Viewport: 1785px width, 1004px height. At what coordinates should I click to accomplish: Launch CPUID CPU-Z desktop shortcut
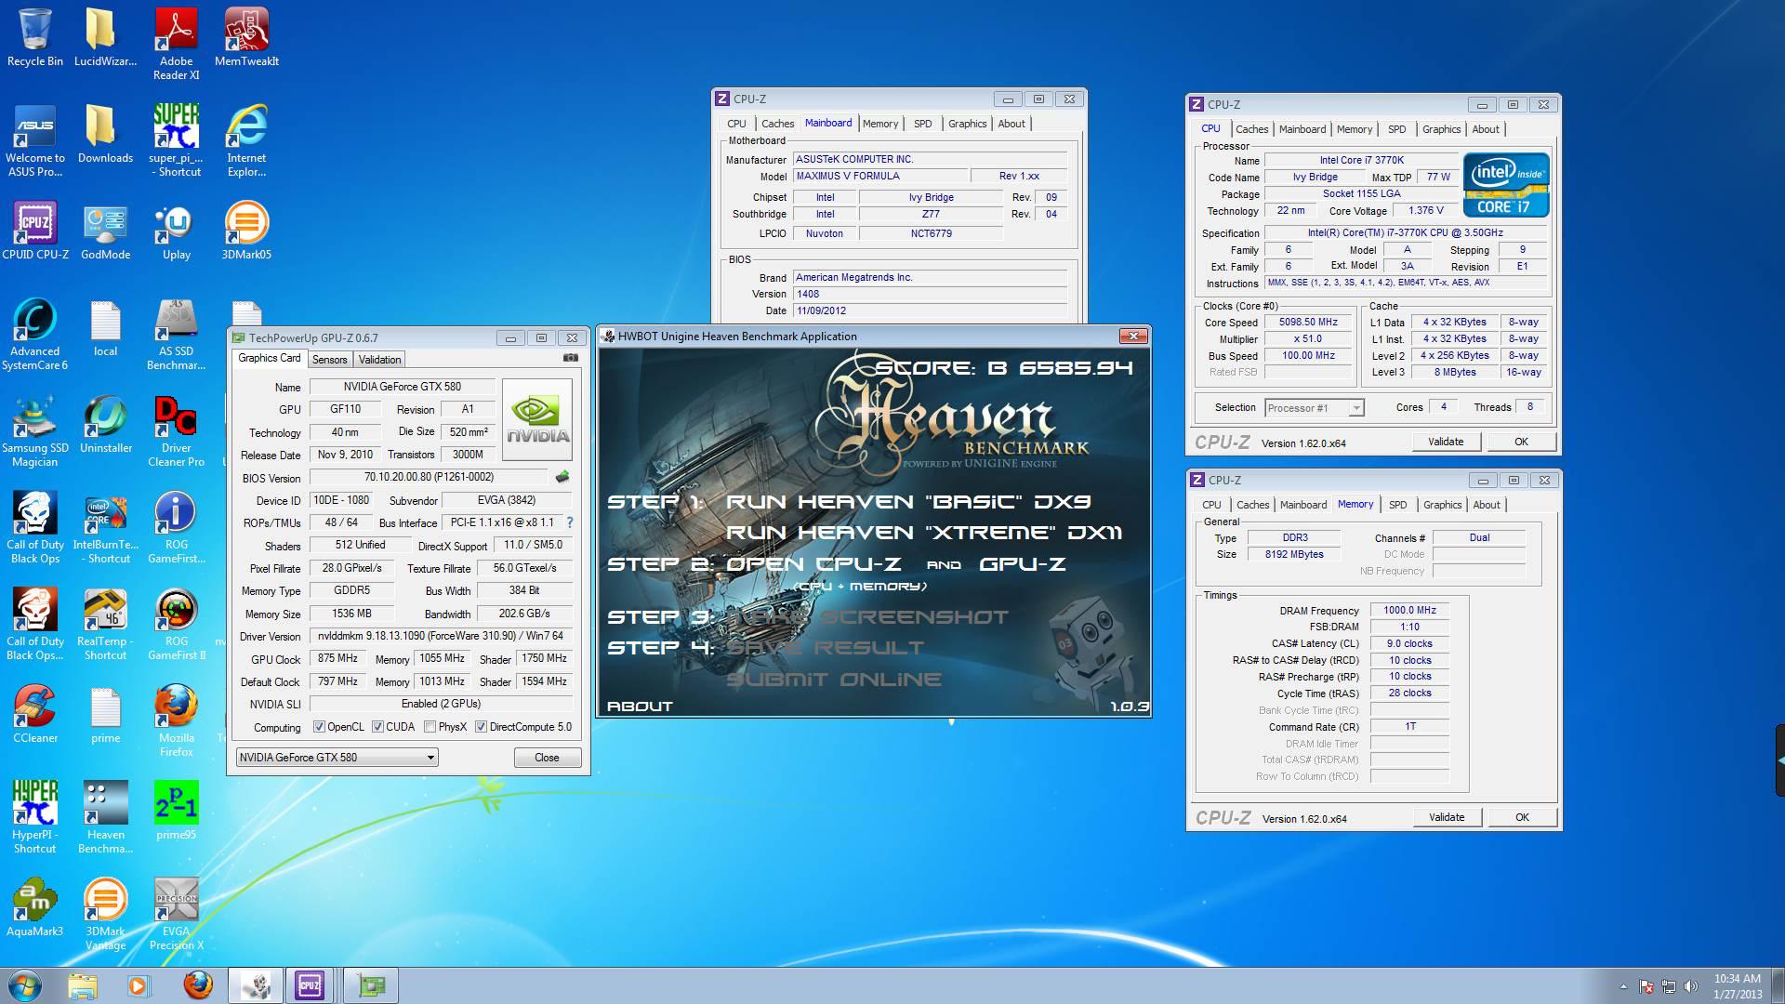35,231
